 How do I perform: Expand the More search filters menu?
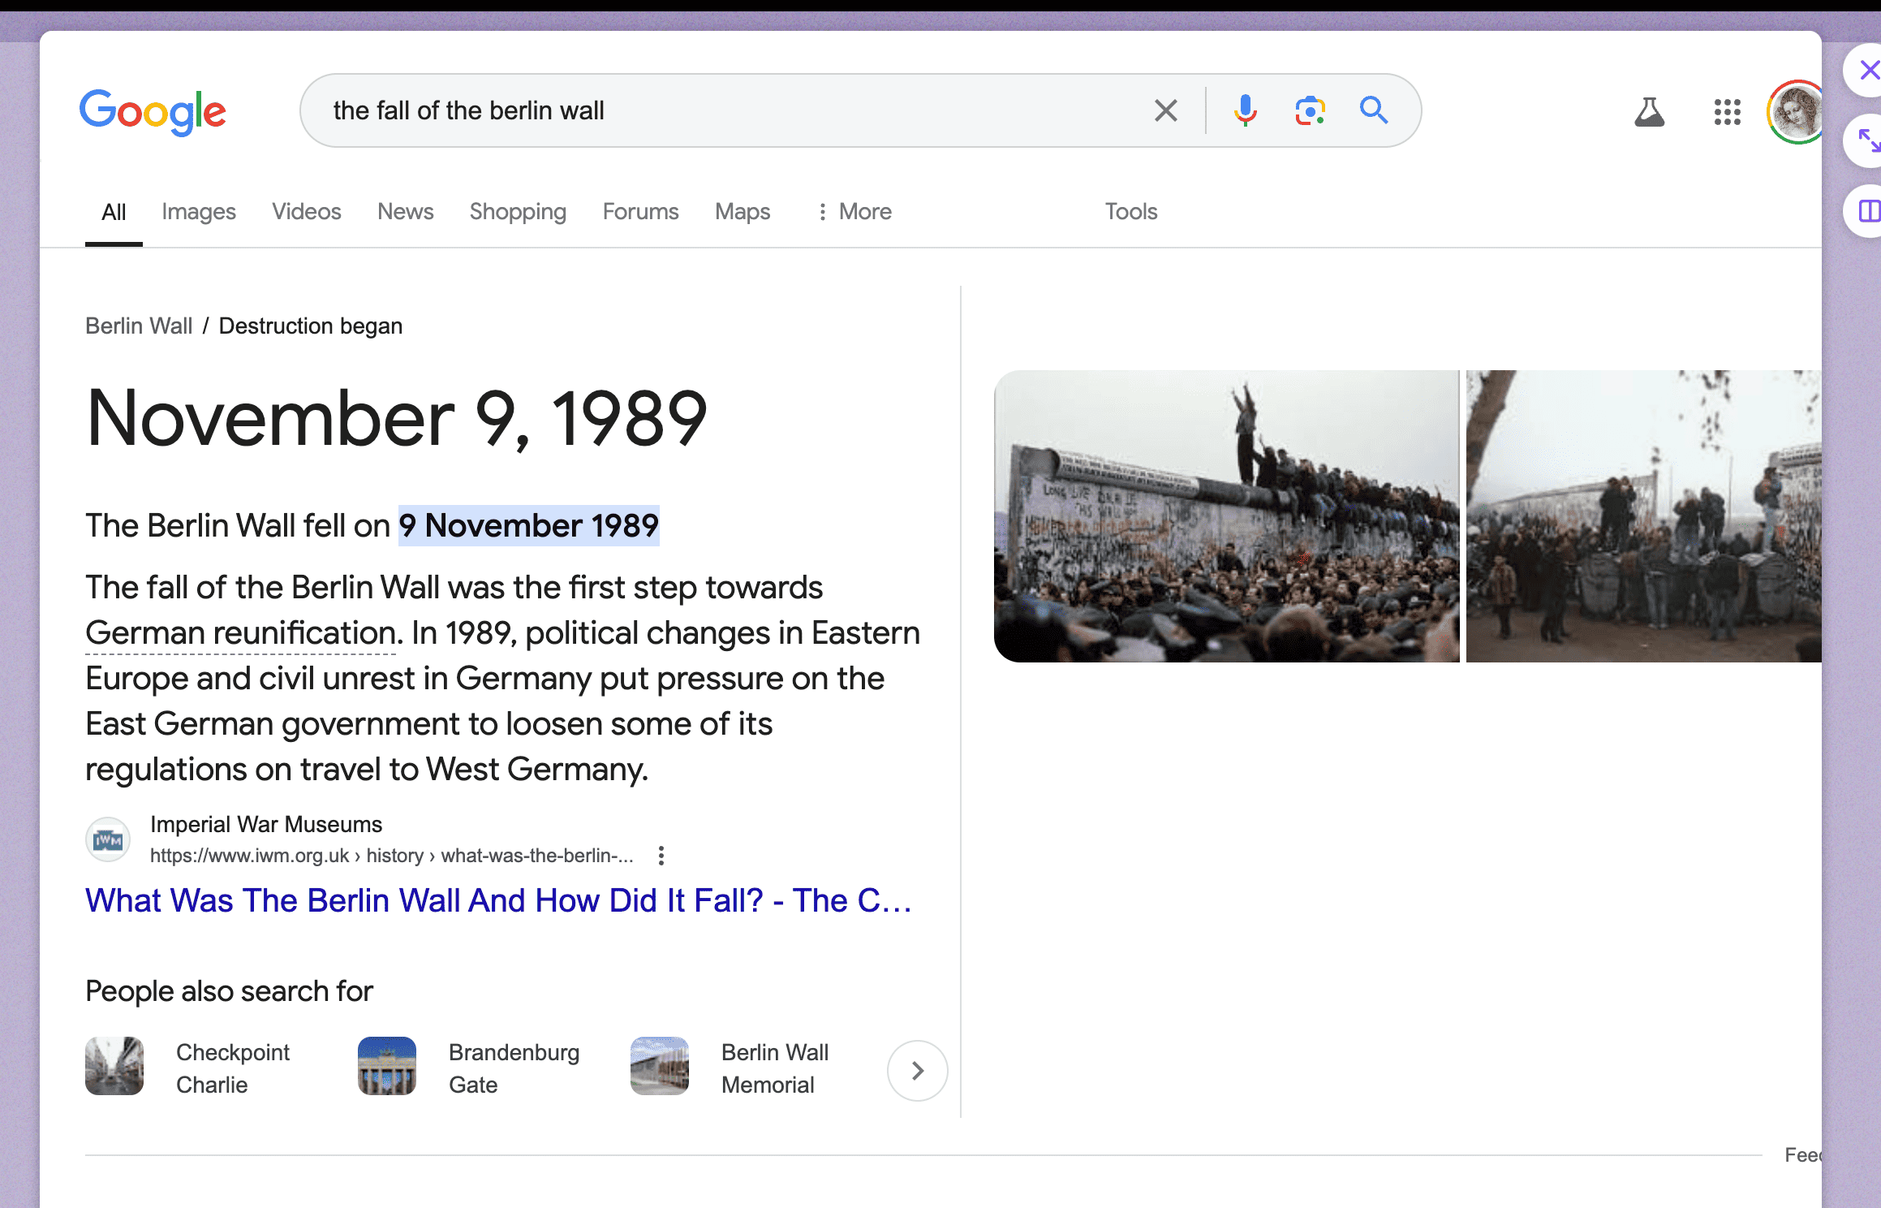click(854, 212)
